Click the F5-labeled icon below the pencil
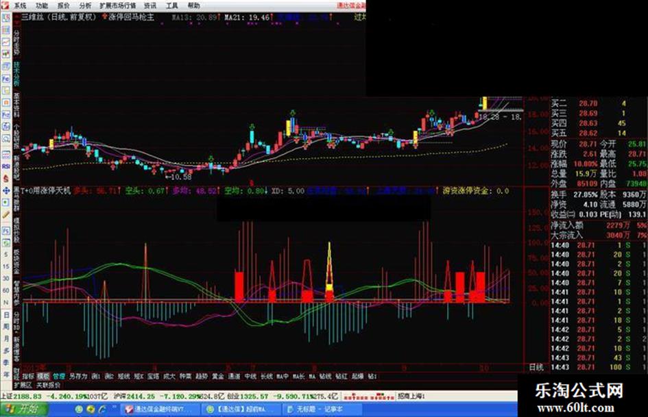Viewport: 648px width, 417px height. coord(5,230)
